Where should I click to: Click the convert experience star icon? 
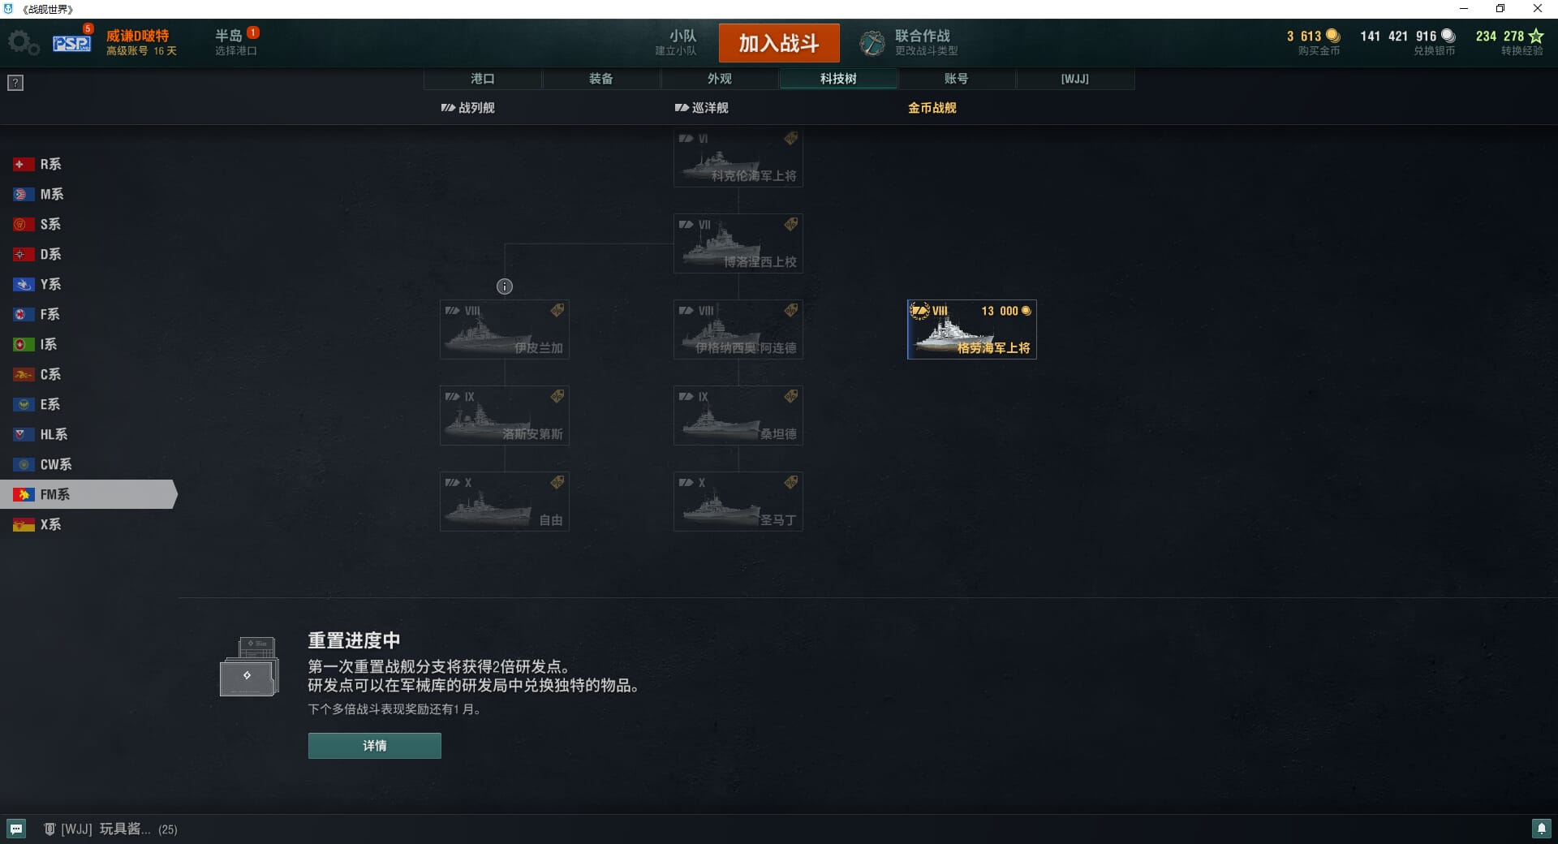click(x=1536, y=36)
